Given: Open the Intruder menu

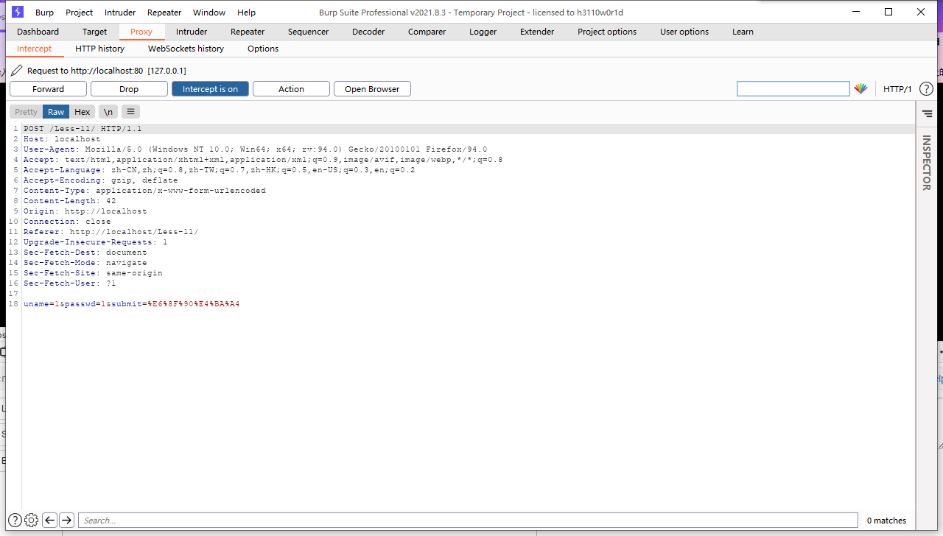Looking at the screenshot, I should [120, 13].
